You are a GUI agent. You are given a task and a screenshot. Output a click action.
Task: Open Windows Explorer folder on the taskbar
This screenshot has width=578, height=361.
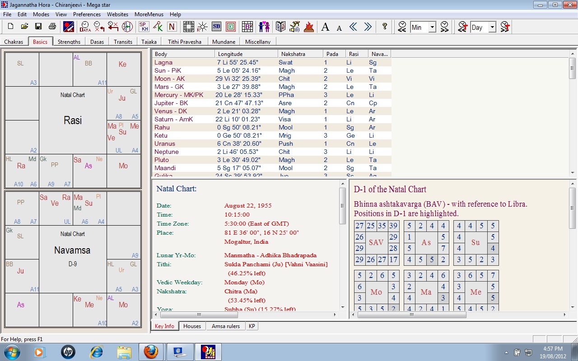(x=124, y=352)
